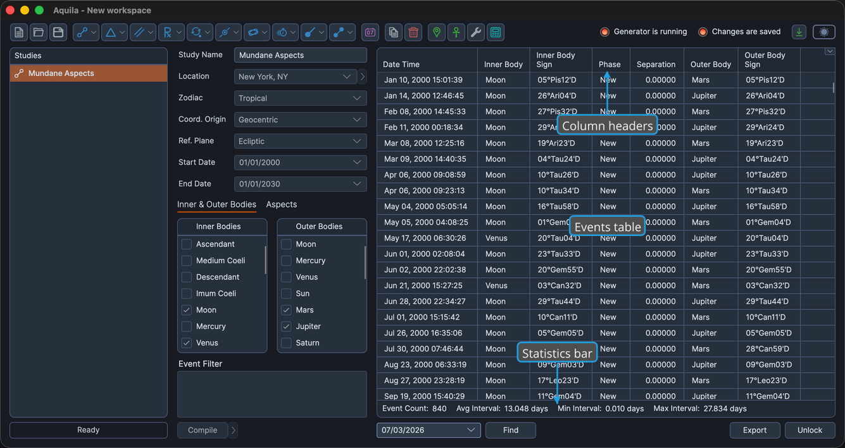Click the Ready status button

pos(89,430)
